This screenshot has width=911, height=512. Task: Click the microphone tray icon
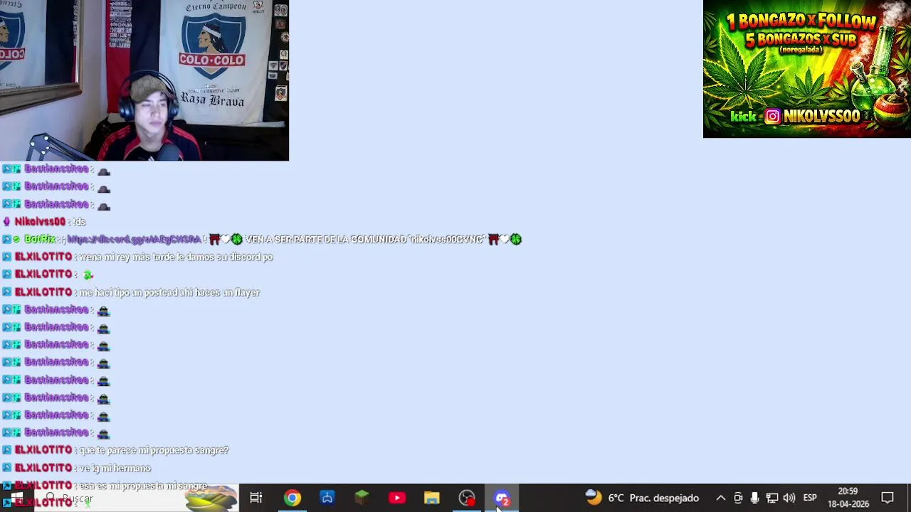(754, 498)
